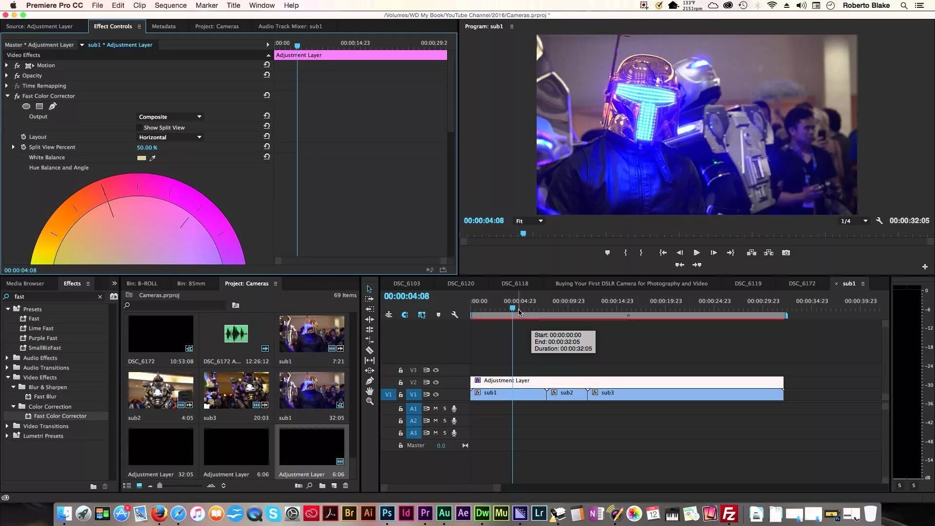Open timeline display settings wrench
935x526 pixels.
click(454, 315)
